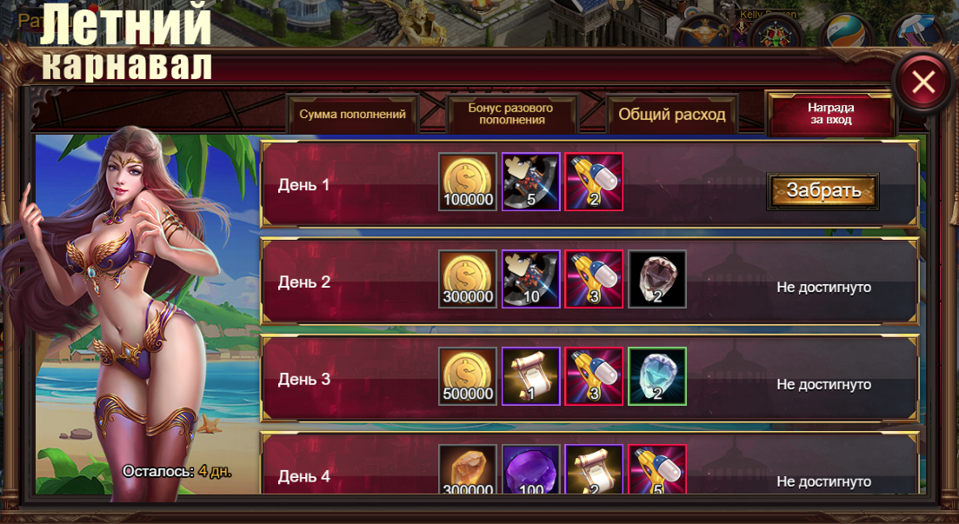The height and width of the screenshot is (524, 959).
Task: Select the Day 2 dark gem reward icon
Action: click(x=657, y=279)
